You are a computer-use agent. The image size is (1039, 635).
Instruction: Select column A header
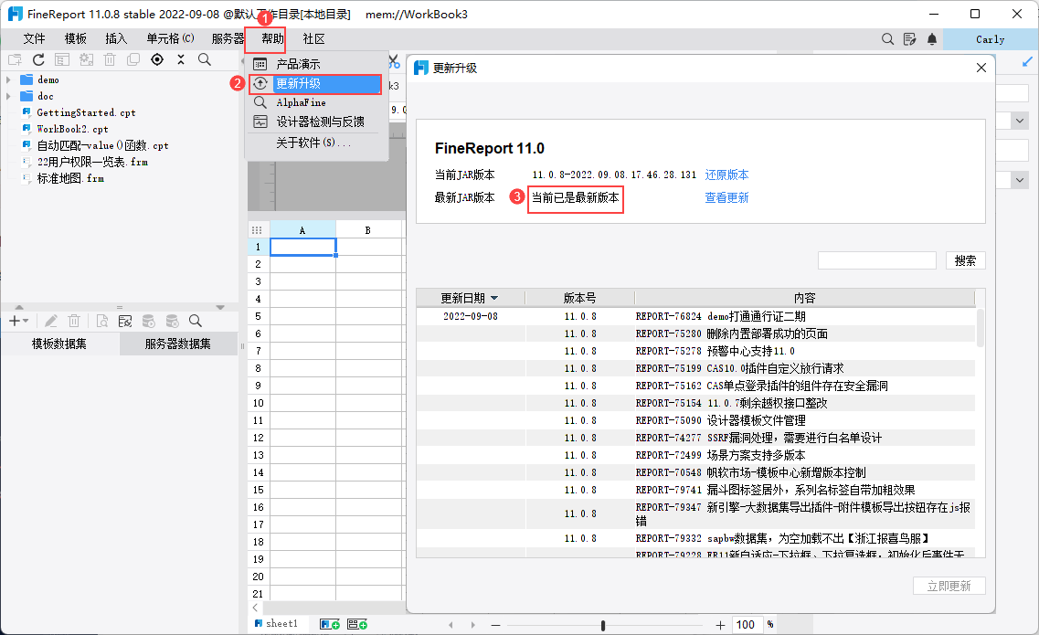(x=302, y=230)
